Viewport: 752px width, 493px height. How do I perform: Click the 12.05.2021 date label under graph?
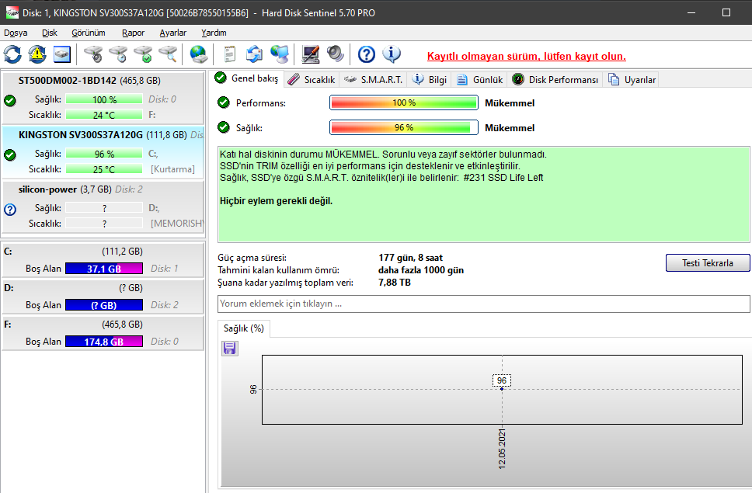pos(502,449)
